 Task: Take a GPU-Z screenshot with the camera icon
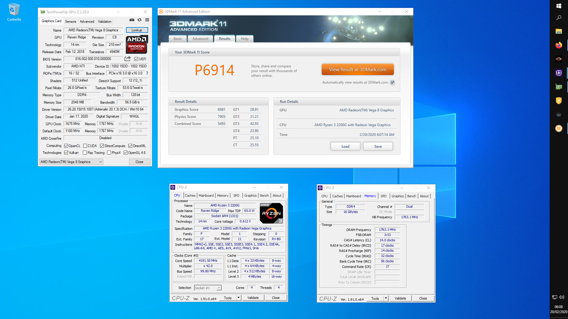(x=132, y=20)
